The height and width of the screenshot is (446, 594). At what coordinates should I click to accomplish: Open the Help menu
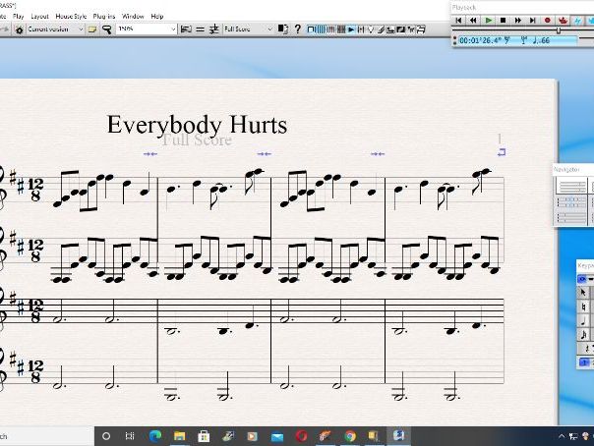pos(156,17)
